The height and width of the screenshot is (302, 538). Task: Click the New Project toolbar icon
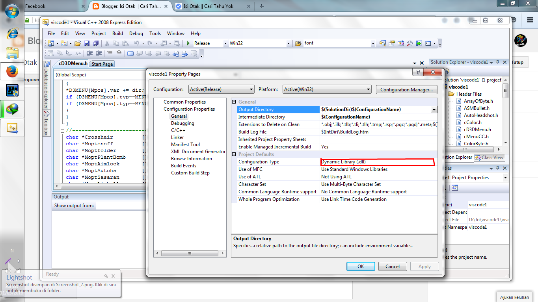point(51,43)
